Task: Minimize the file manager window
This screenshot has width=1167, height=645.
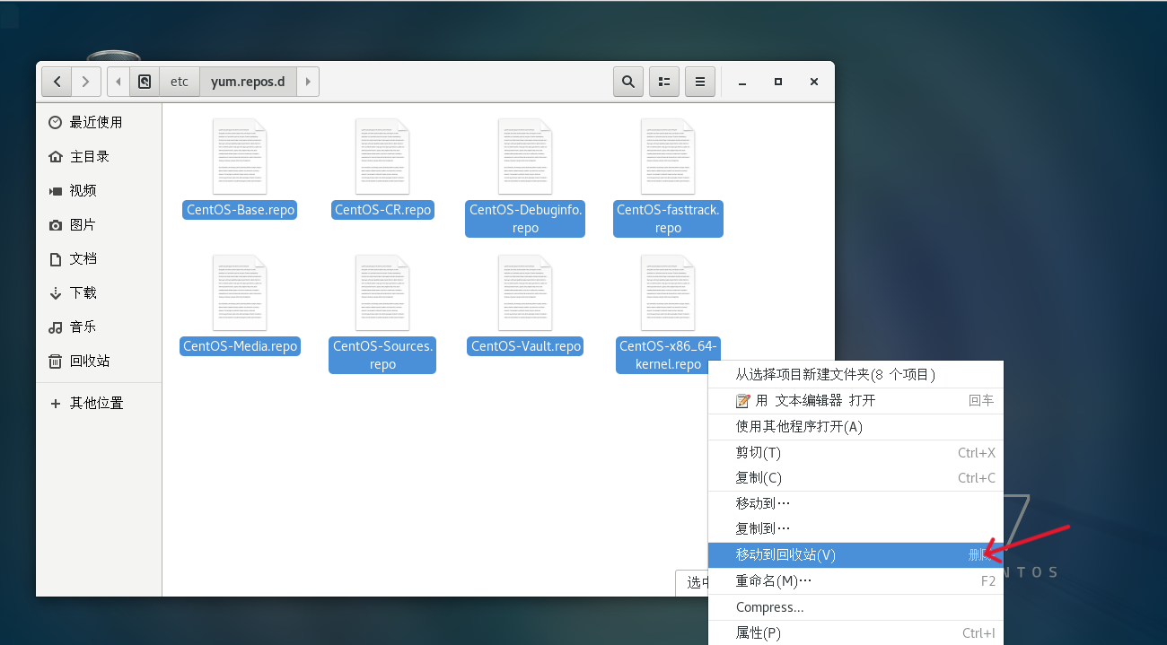Action: point(742,82)
